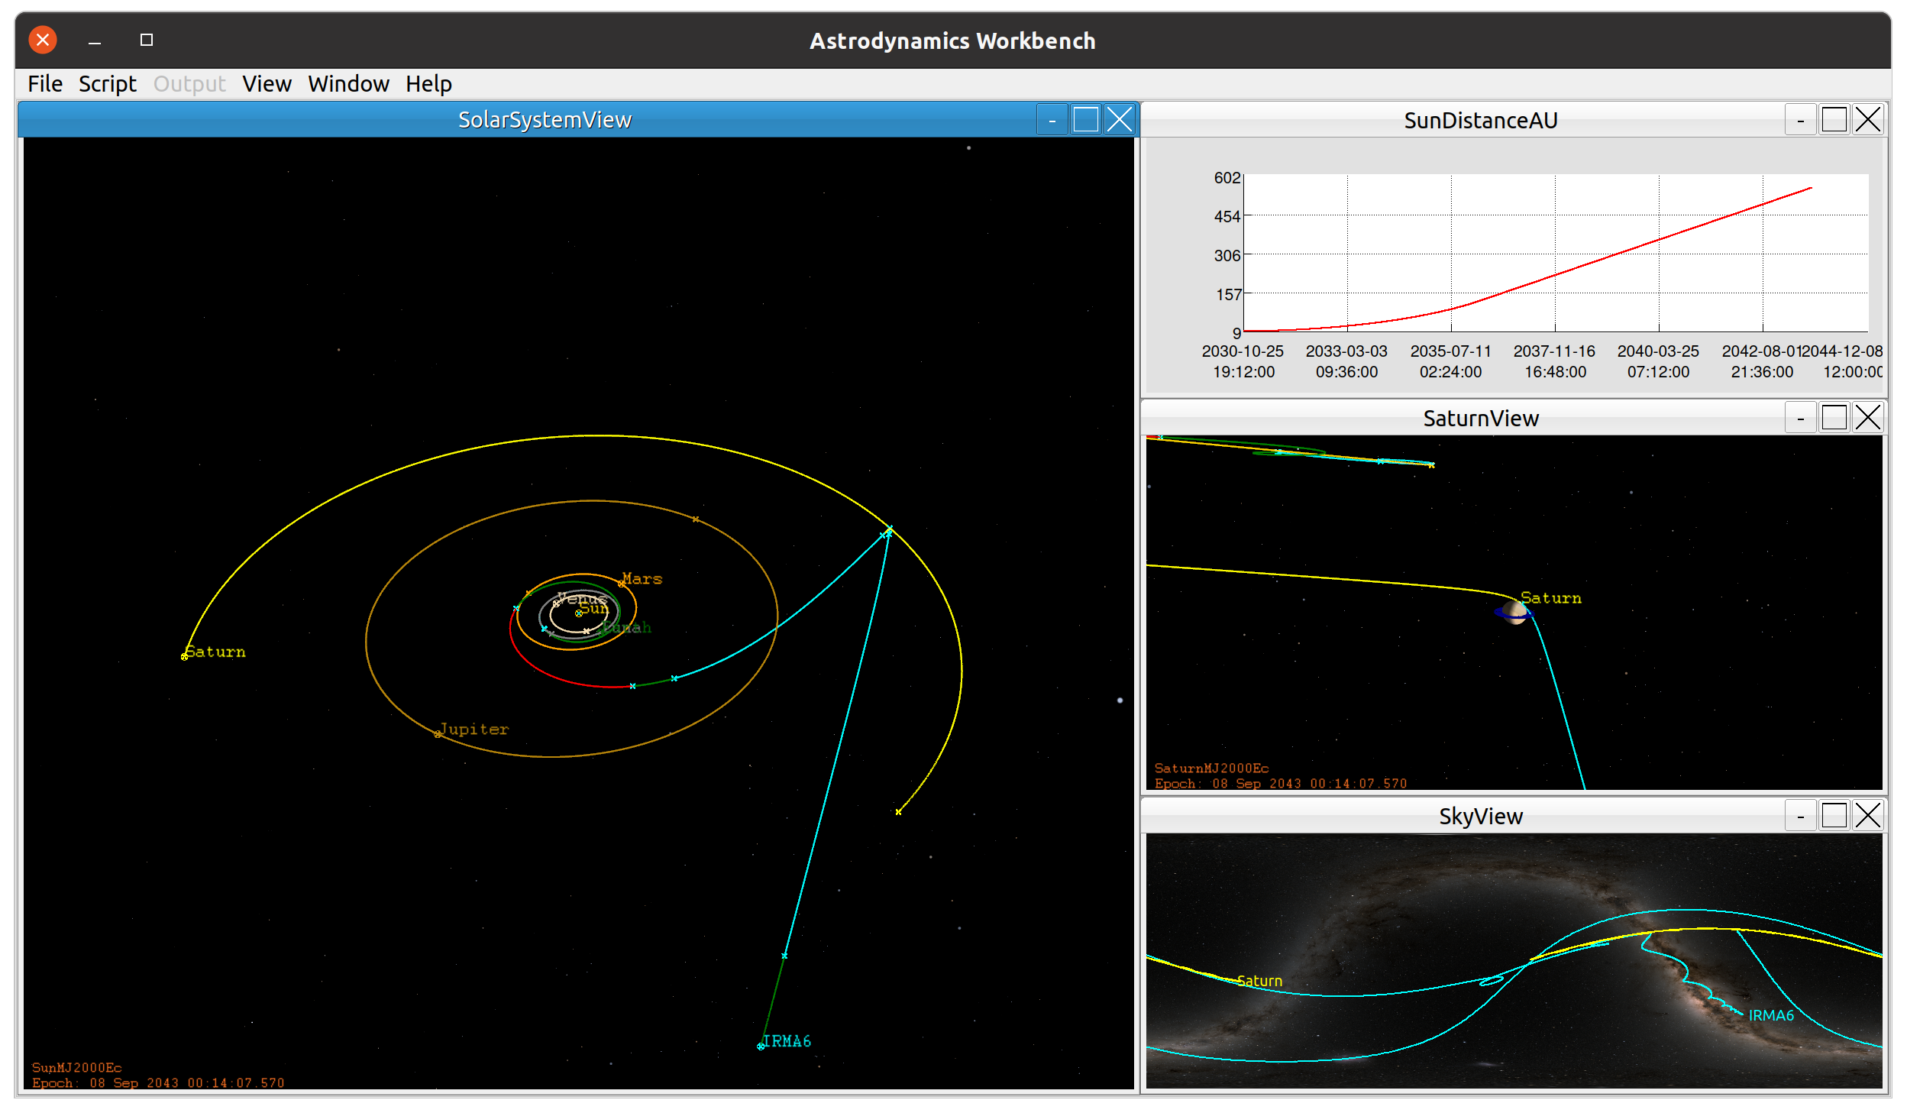Maximize the SunDistanceAU plot window
1907x1113 pixels.
[1834, 120]
